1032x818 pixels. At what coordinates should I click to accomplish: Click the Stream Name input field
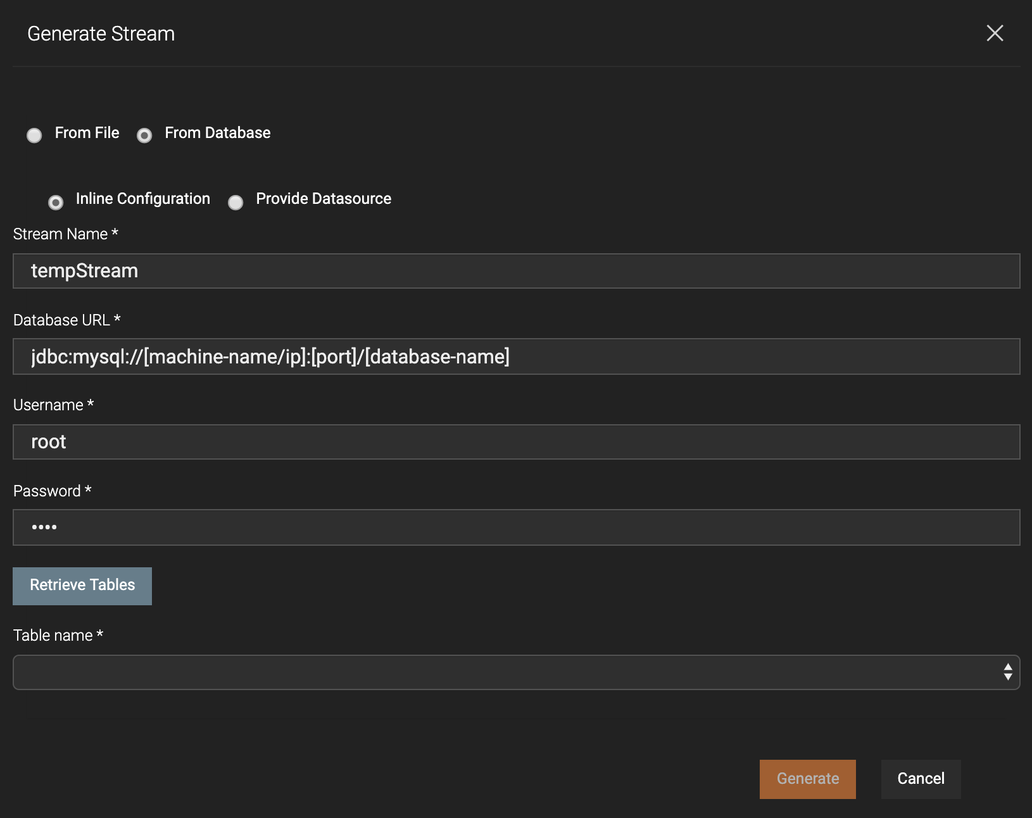click(x=516, y=271)
